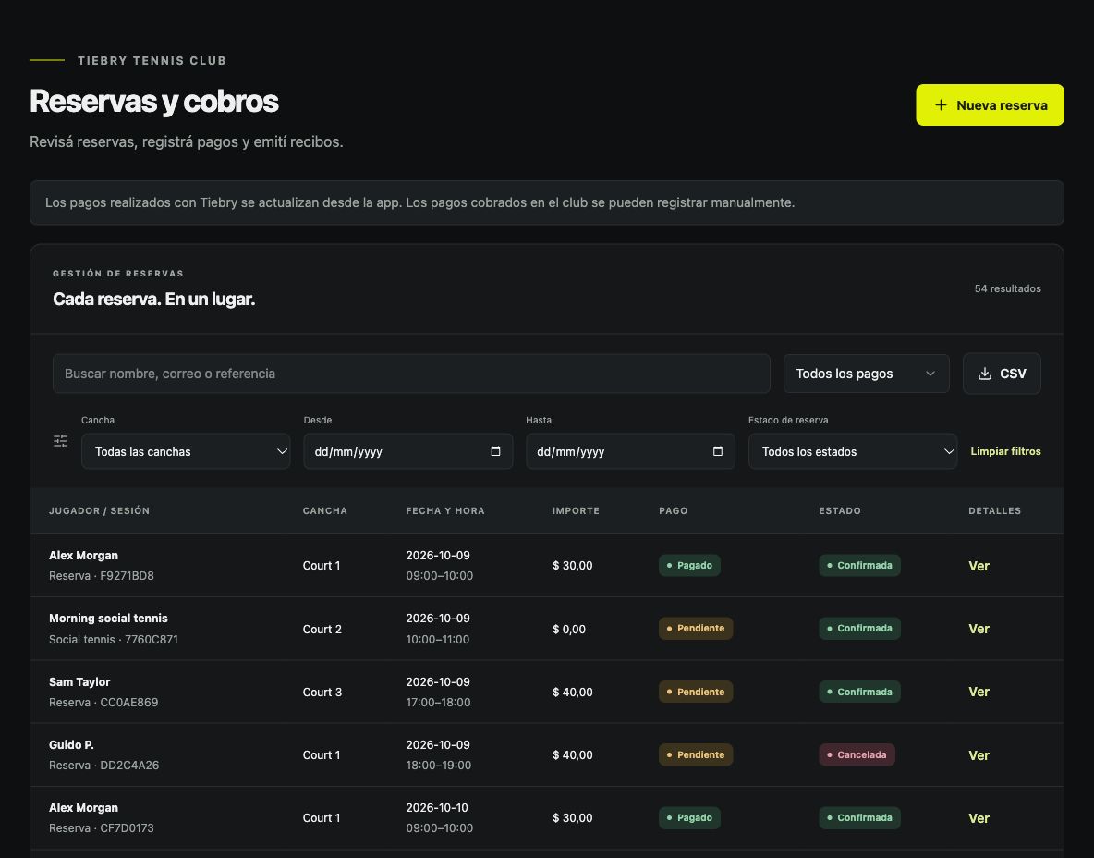The width and height of the screenshot is (1094, 858).
Task: Click Limpiar filtros link
Action: pos(1005,451)
